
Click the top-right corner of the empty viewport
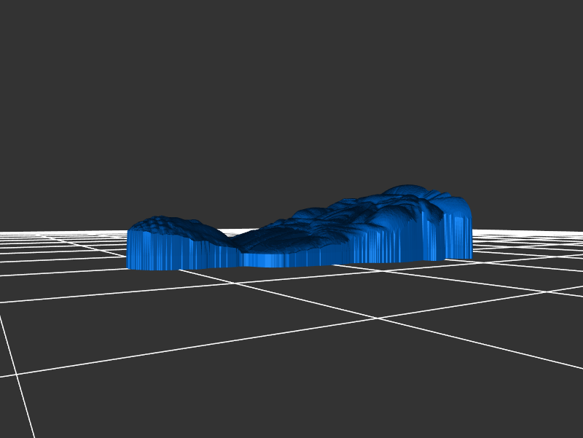point(579,4)
